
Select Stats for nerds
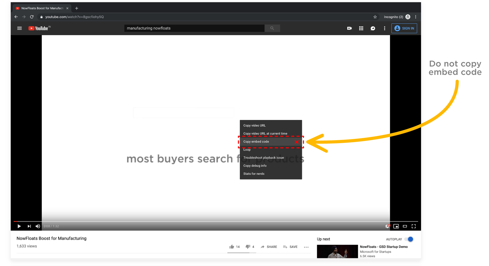click(271, 173)
